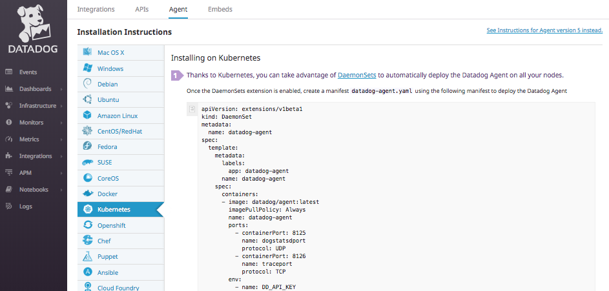
Task: Click the Integrations puzzle icon
Action: coord(8,156)
